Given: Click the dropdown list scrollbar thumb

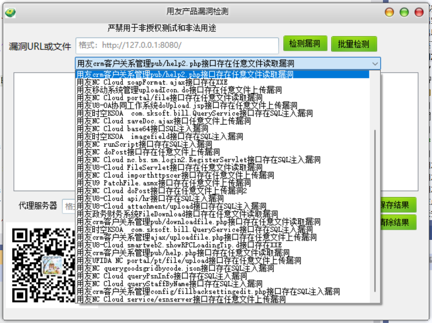Looking at the screenshot, I should tap(375, 210).
